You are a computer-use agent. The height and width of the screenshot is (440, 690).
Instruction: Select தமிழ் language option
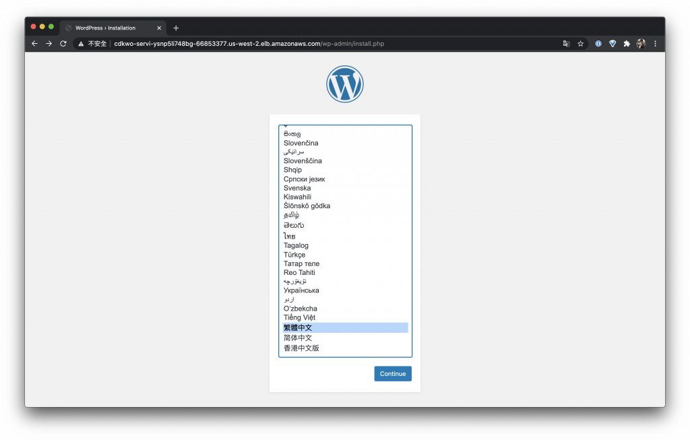(x=345, y=215)
